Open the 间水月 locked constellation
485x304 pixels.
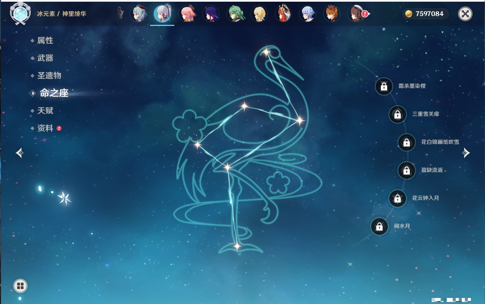[x=379, y=226]
